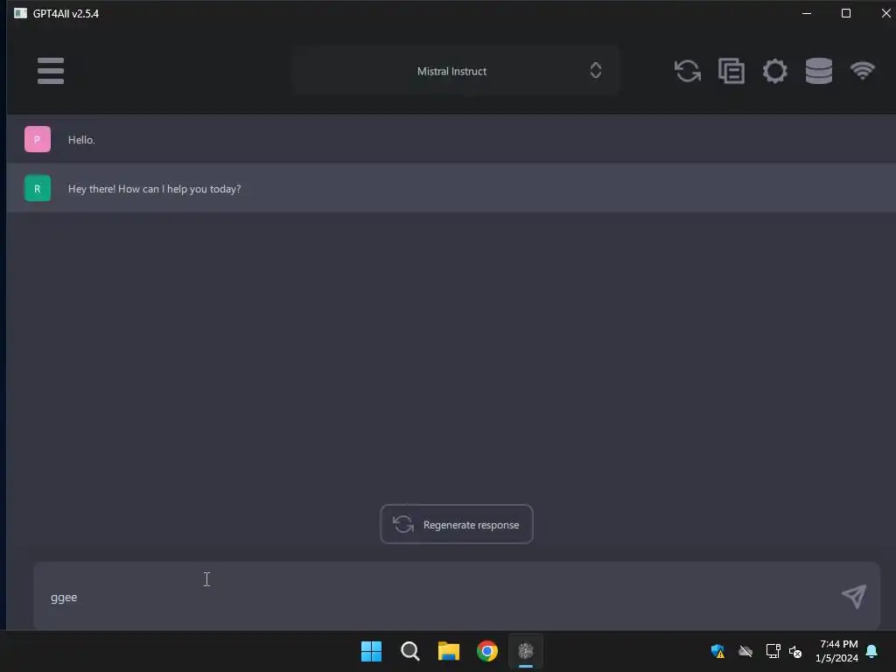Screen dimensions: 896x672
Task: Reset conversation with reload icon in toolbar
Action: 688,71
